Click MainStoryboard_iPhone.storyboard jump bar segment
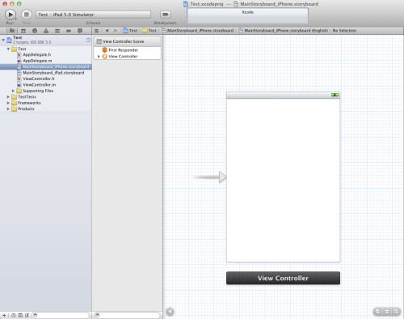 pyautogui.click(x=198, y=31)
